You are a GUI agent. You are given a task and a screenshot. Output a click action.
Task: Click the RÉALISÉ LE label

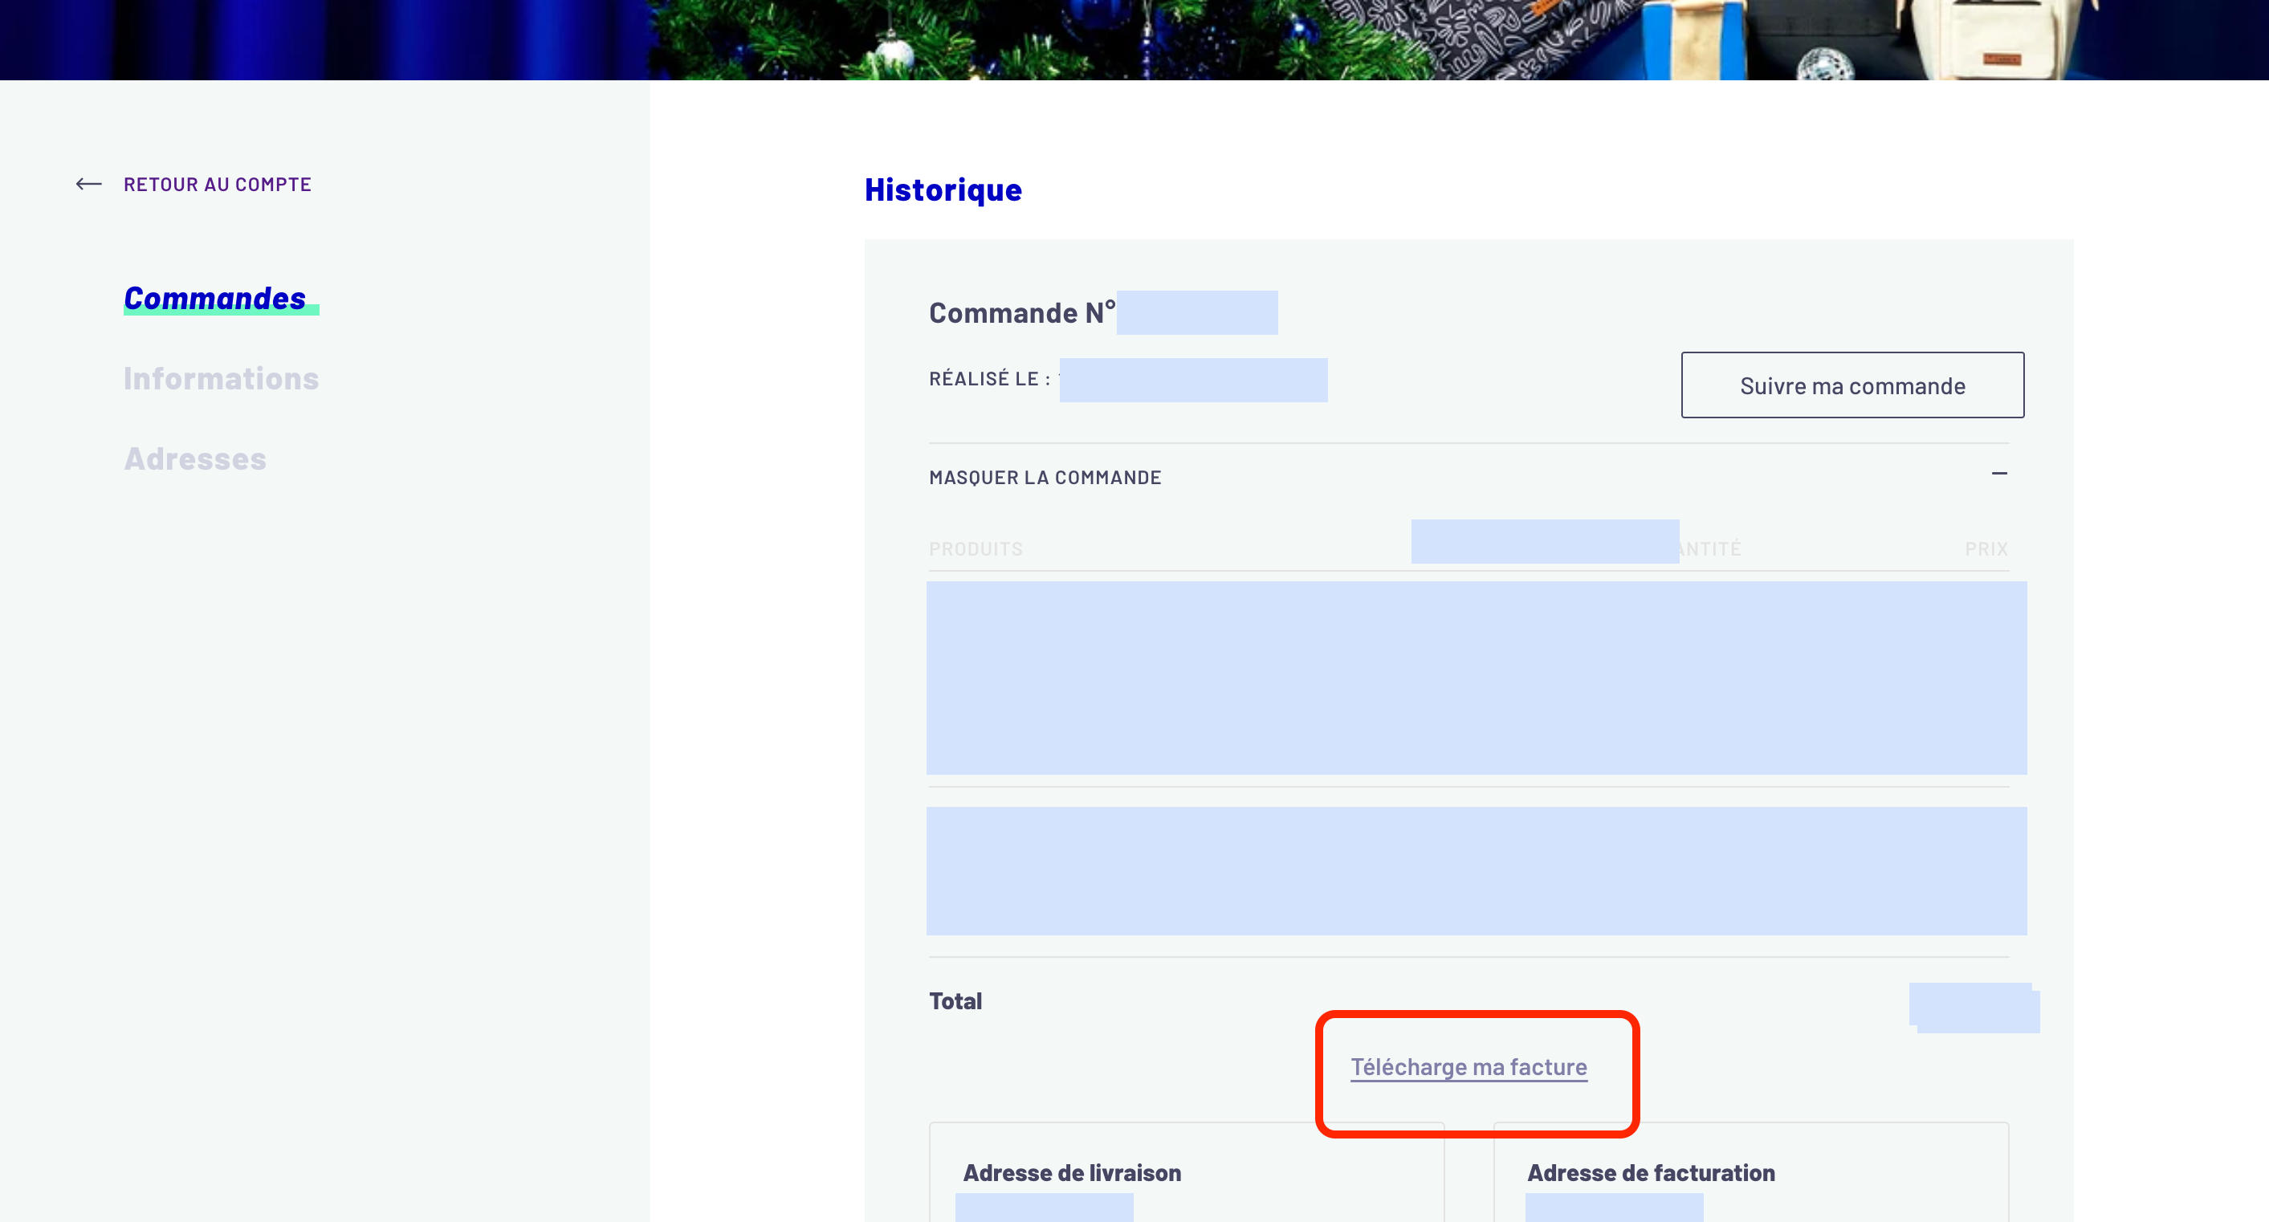click(x=989, y=379)
